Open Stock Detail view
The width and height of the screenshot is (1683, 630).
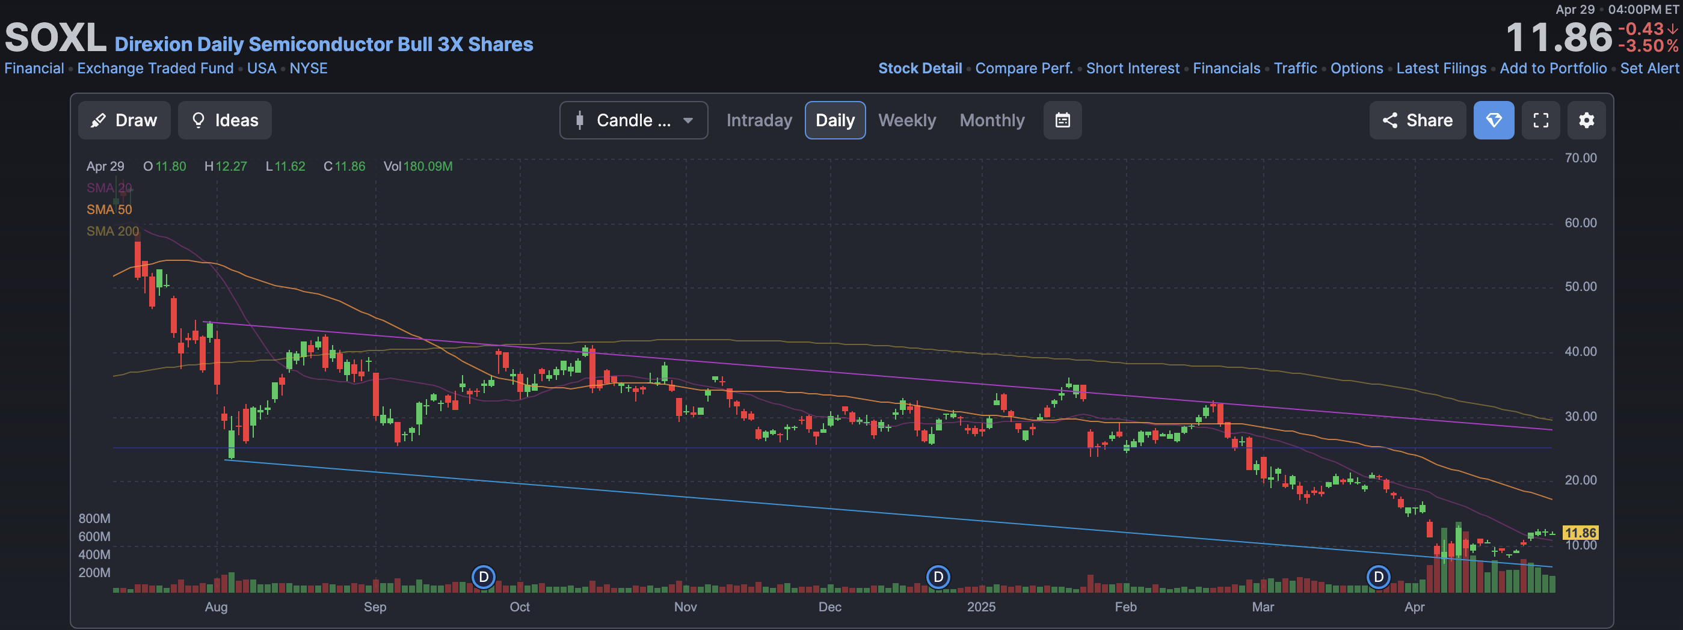920,69
